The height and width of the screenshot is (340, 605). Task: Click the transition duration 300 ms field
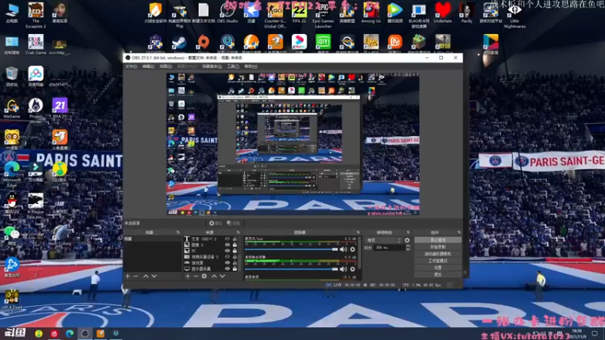point(389,248)
